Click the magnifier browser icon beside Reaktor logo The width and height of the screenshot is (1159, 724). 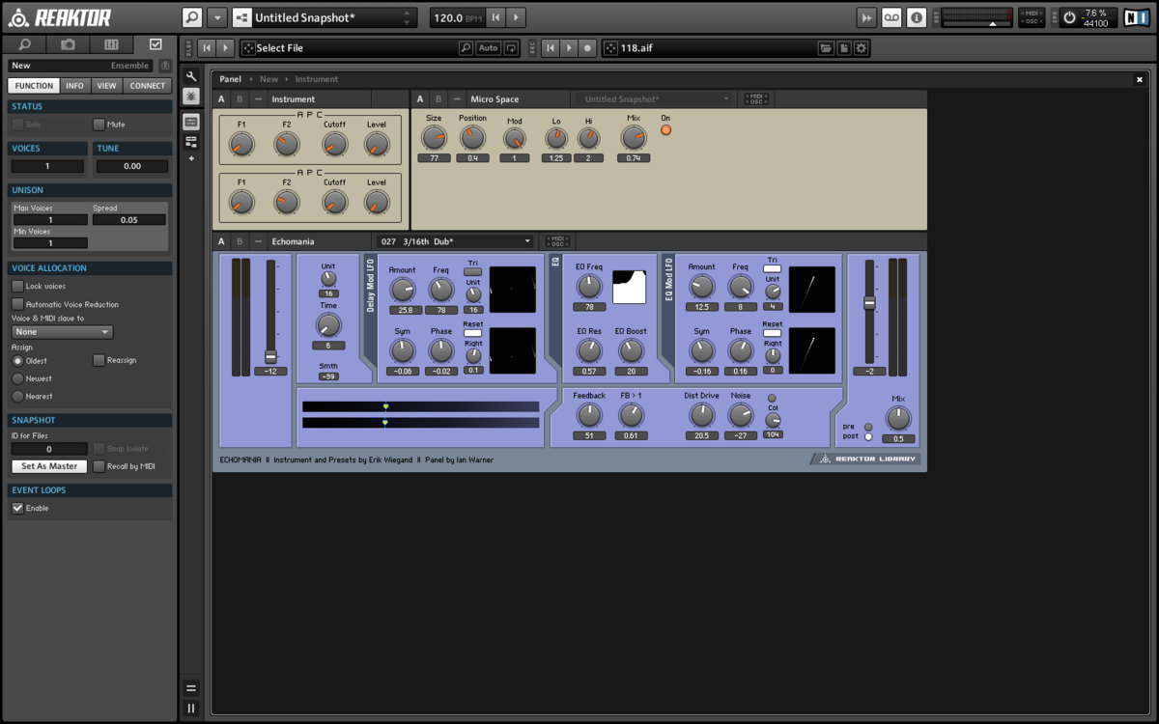point(192,17)
